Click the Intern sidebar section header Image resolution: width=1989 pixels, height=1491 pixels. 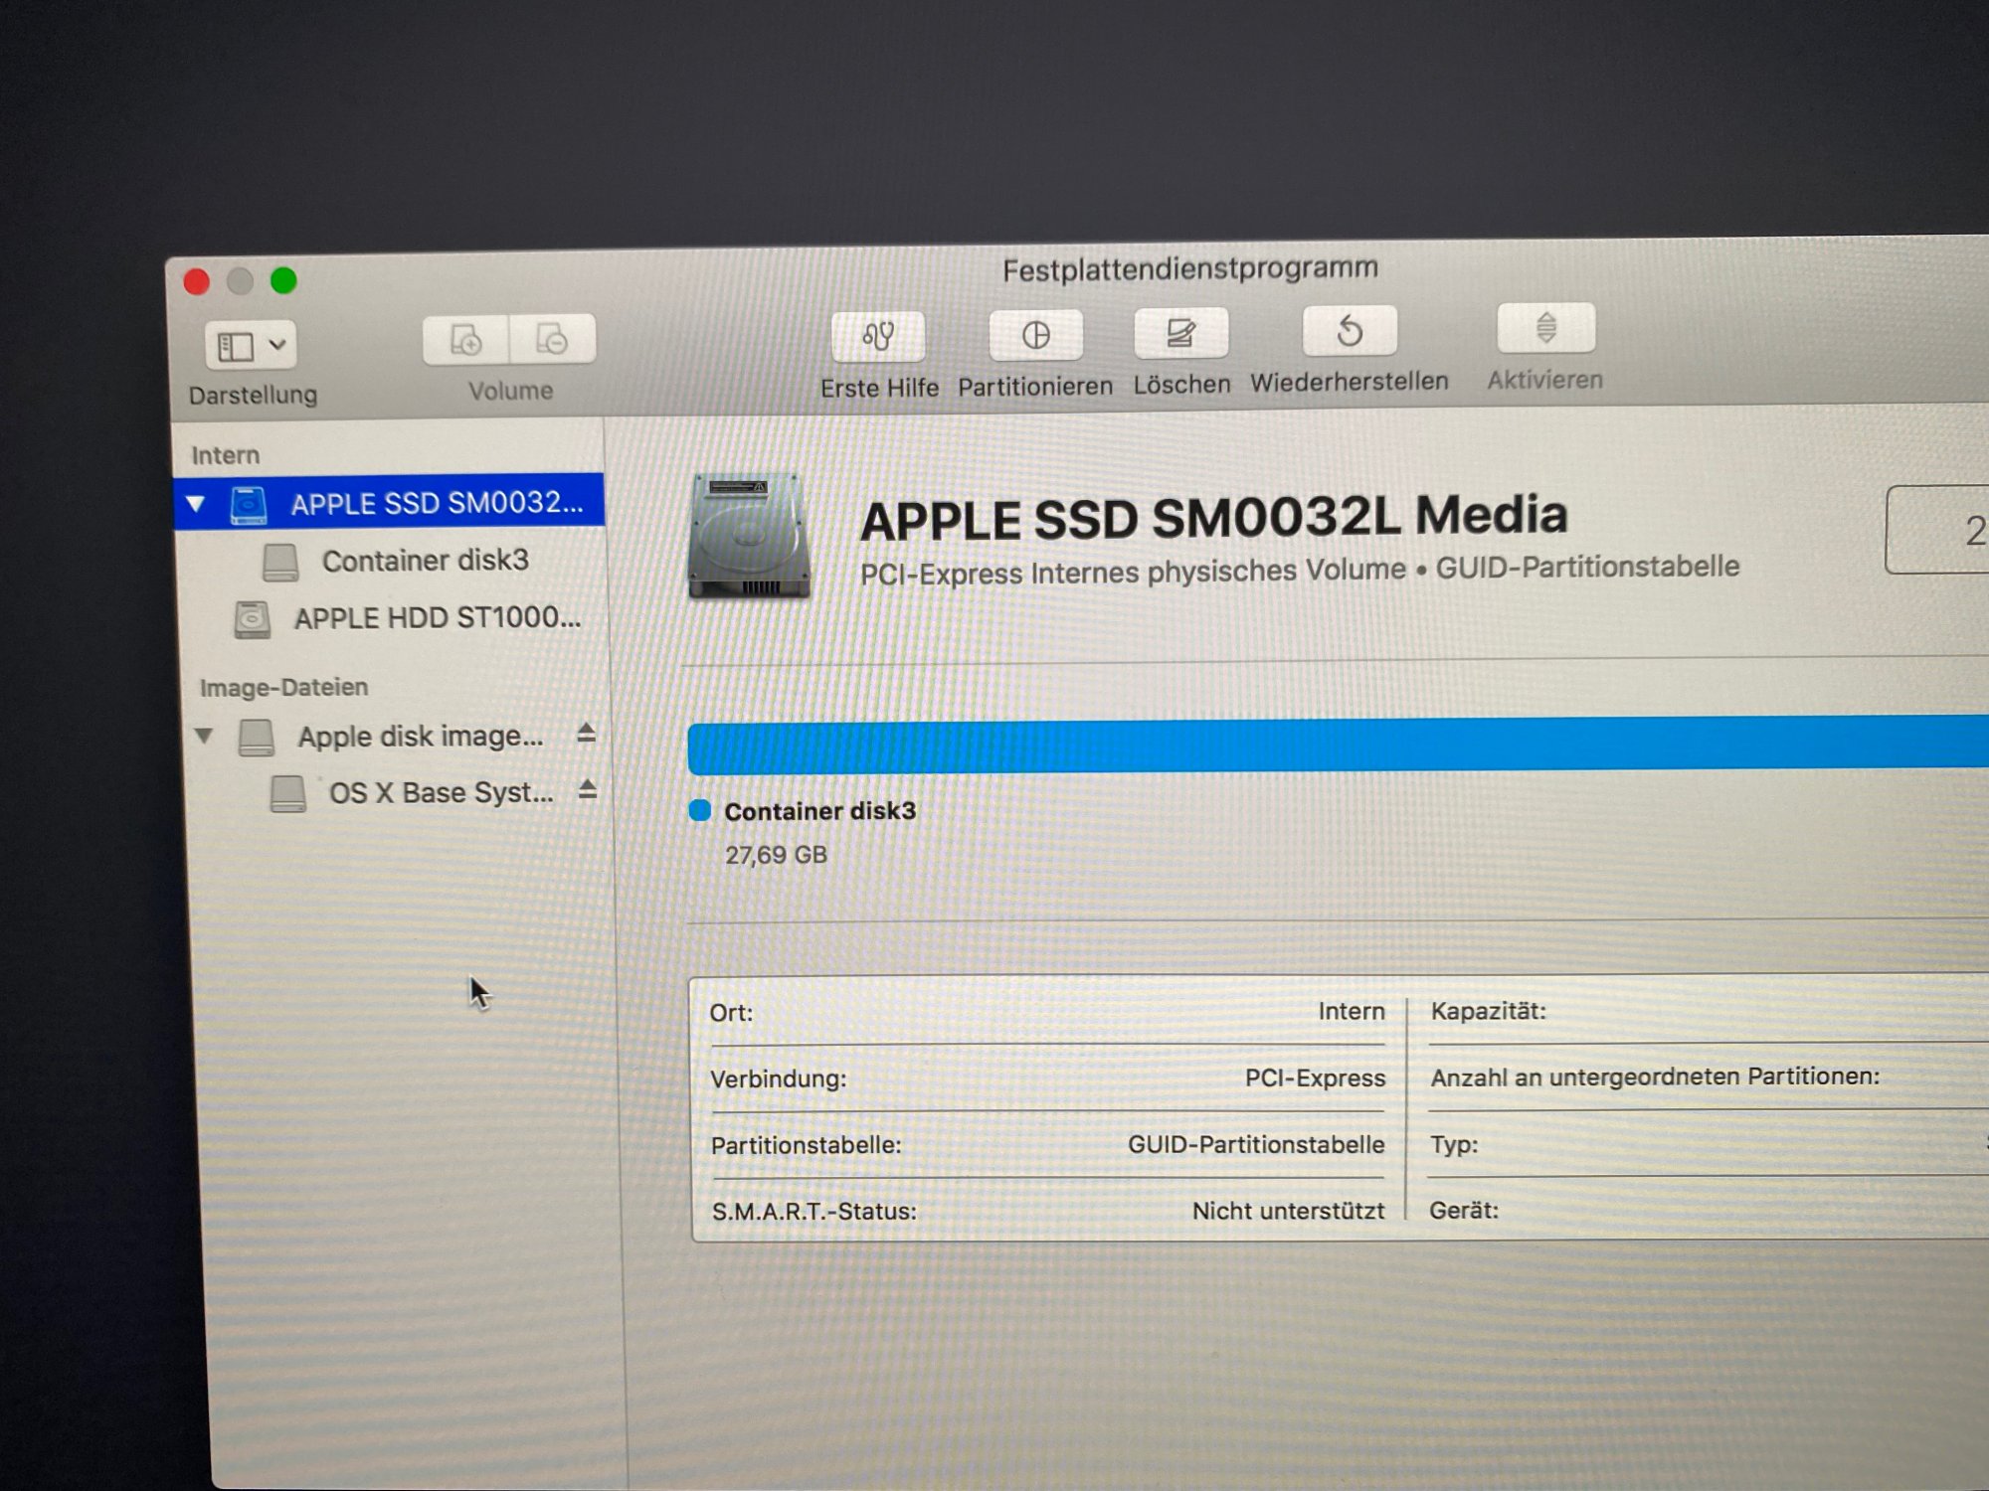point(226,455)
